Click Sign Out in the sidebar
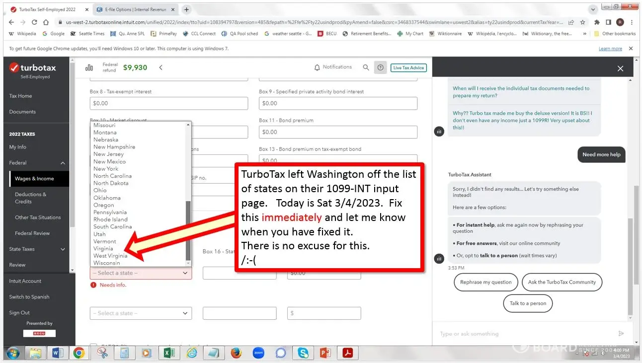The height and width of the screenshot is (363, 642). coord(19,313)
